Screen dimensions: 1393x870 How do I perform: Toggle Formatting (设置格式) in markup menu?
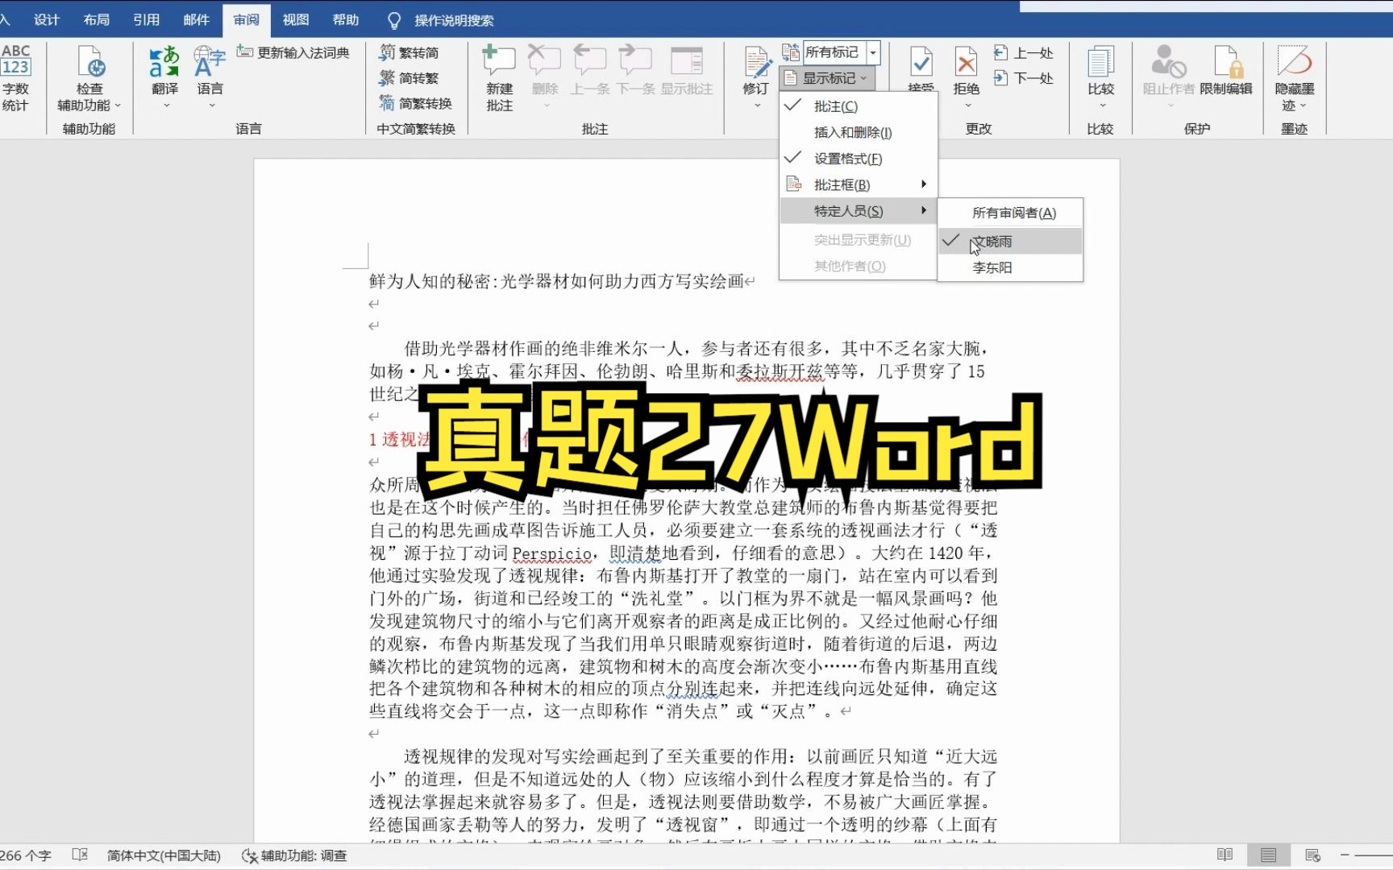(859, 159)
